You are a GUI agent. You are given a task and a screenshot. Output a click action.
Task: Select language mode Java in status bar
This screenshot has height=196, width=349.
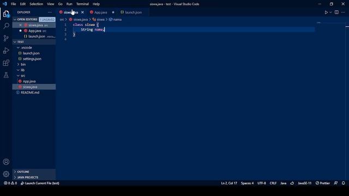pyautogui.click(x=284, y=183)
